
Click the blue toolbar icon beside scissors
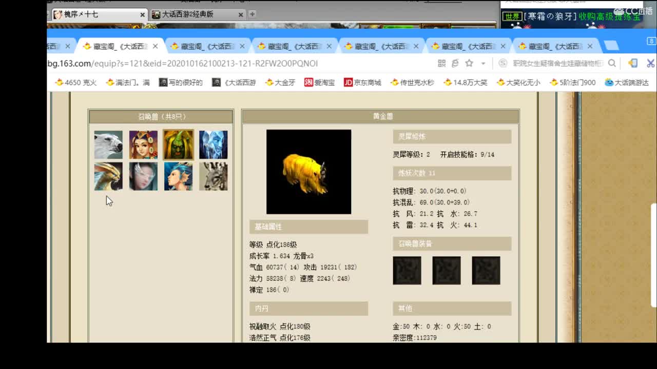pos(633,63)
